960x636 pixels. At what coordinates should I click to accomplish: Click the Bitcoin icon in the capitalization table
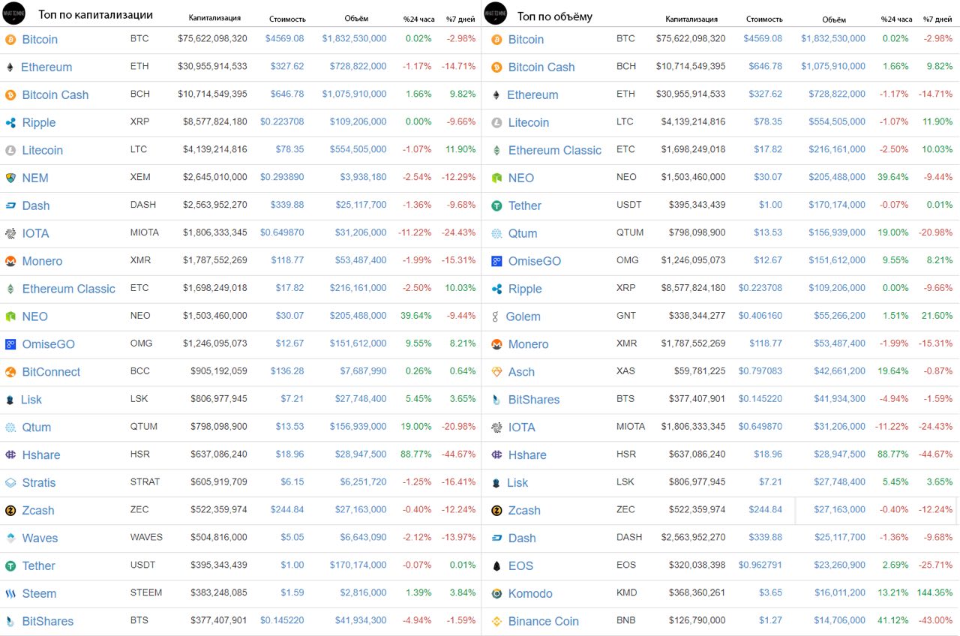(10, 39)
